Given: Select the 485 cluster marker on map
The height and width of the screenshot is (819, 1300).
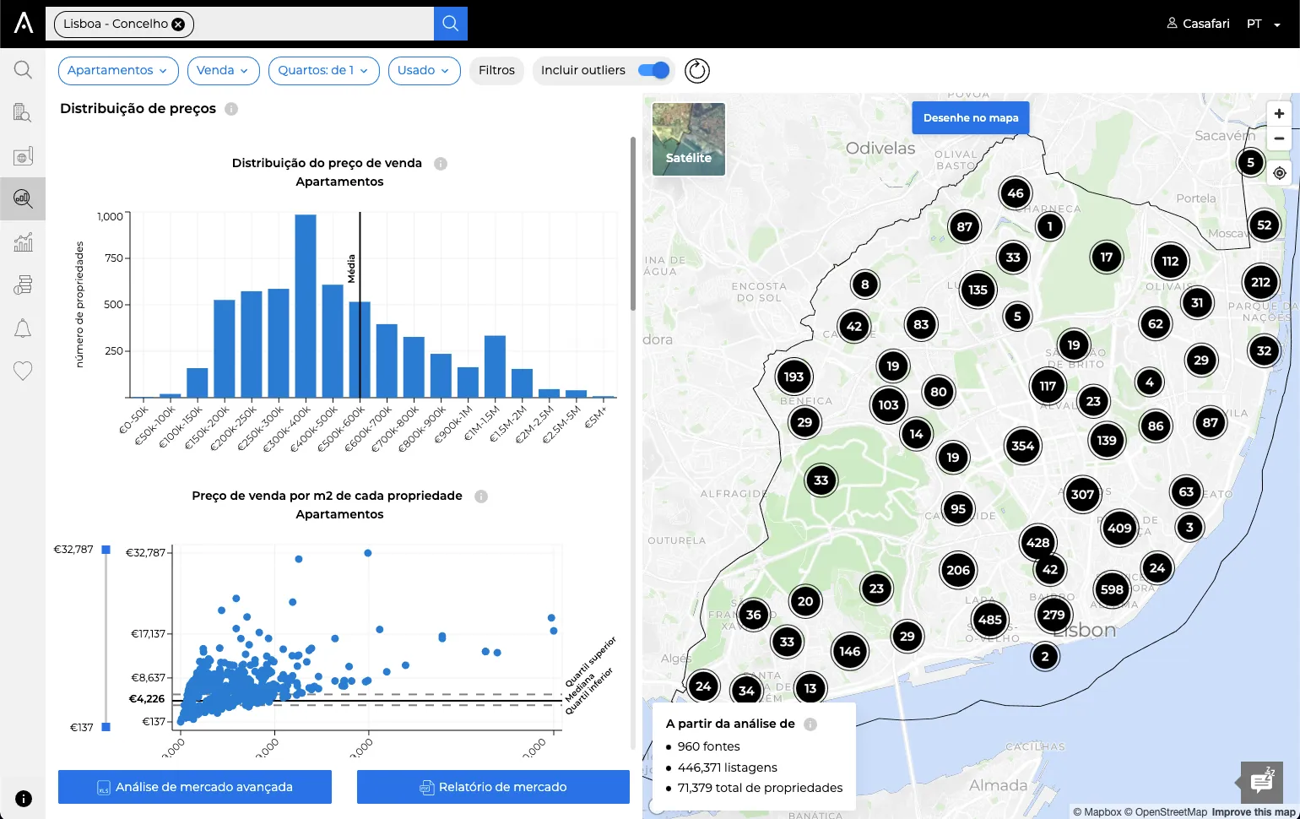Looking at the screenshot, I should [x=990, y=620].
